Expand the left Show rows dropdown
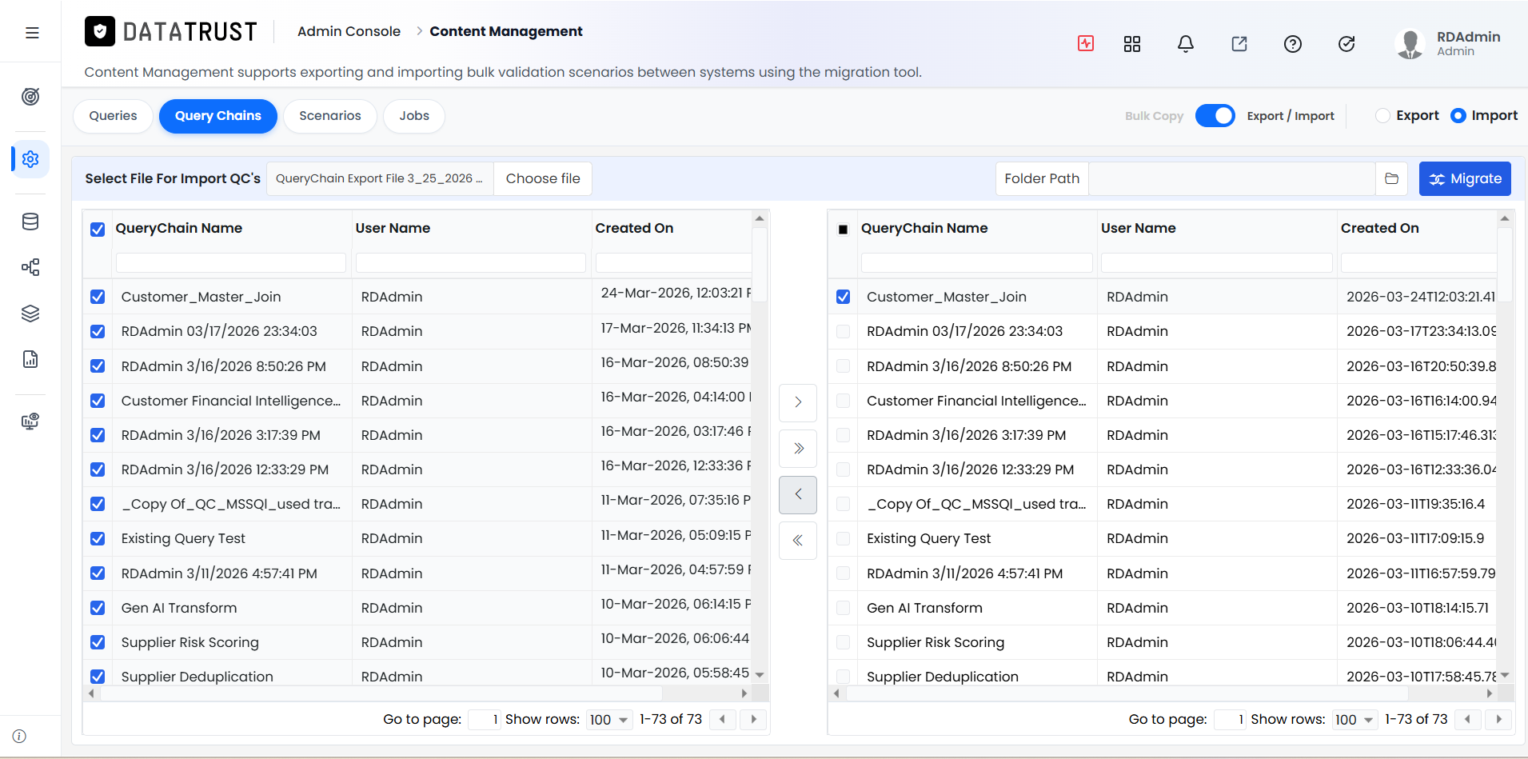 click(609, 720)
